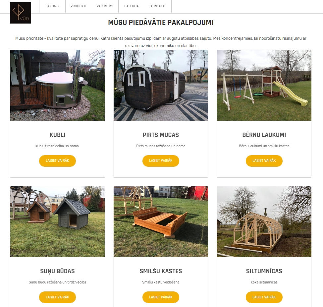Image resolution: width=323 pixels, height=307 pixels.
Task: Select the SILTUMNĪCAS card heading
Action: point(264,271)
